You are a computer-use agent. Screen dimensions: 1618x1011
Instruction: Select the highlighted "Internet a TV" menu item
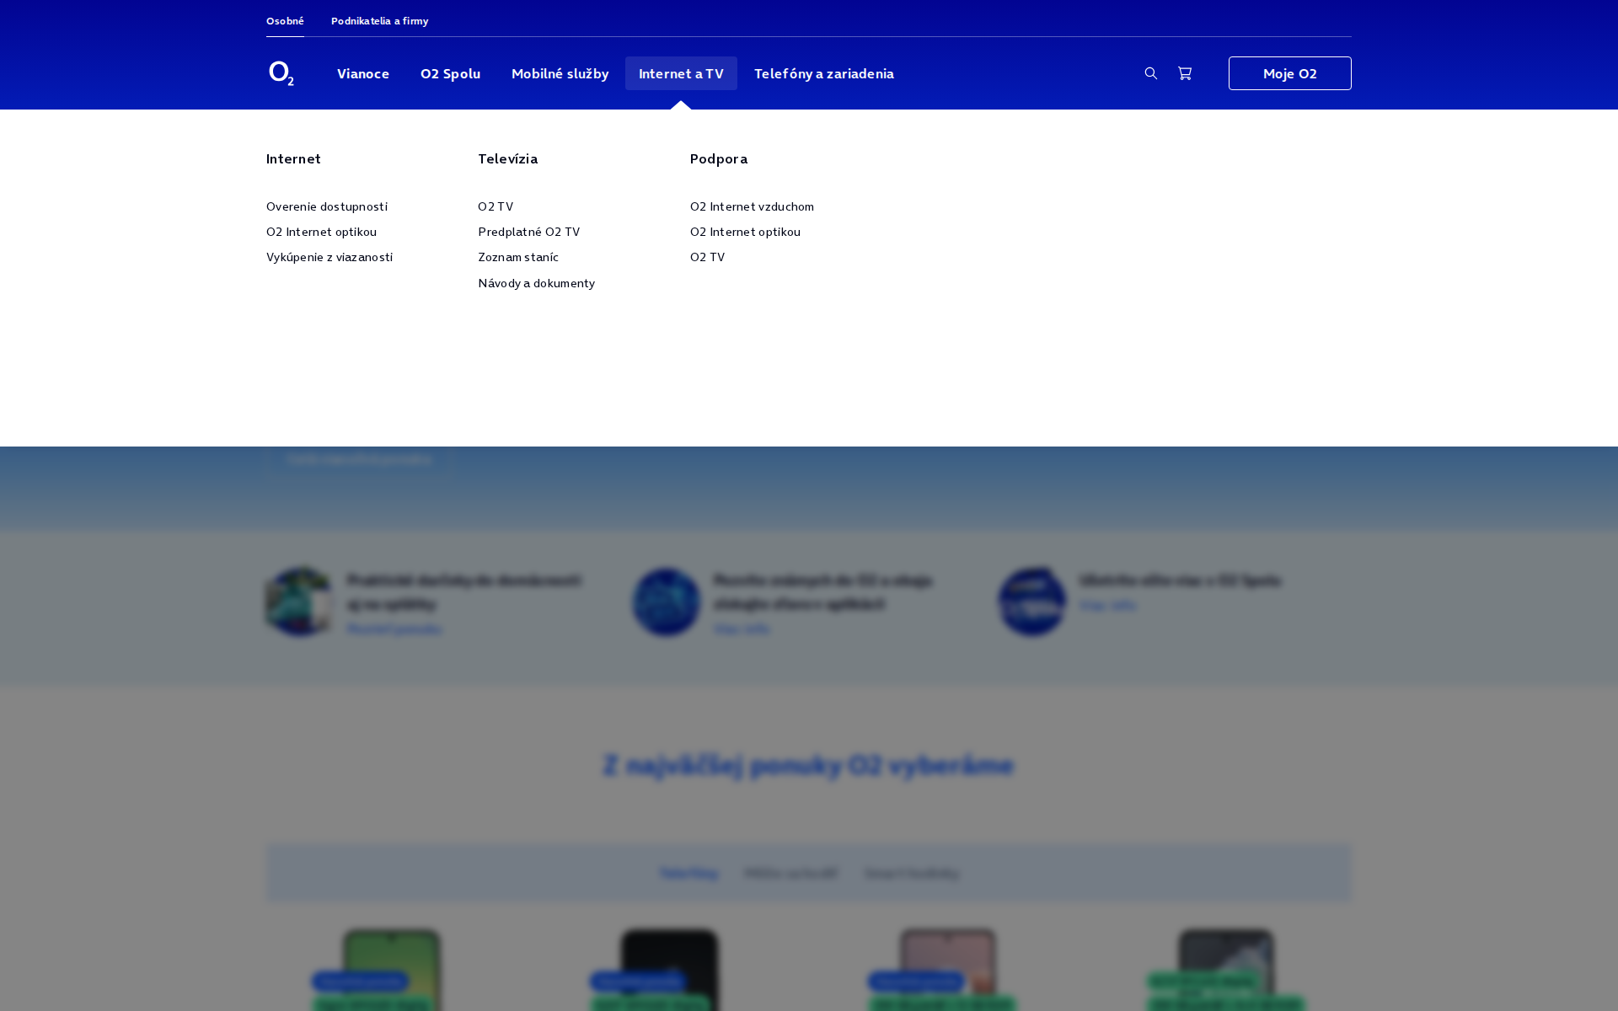click(681, 73)
